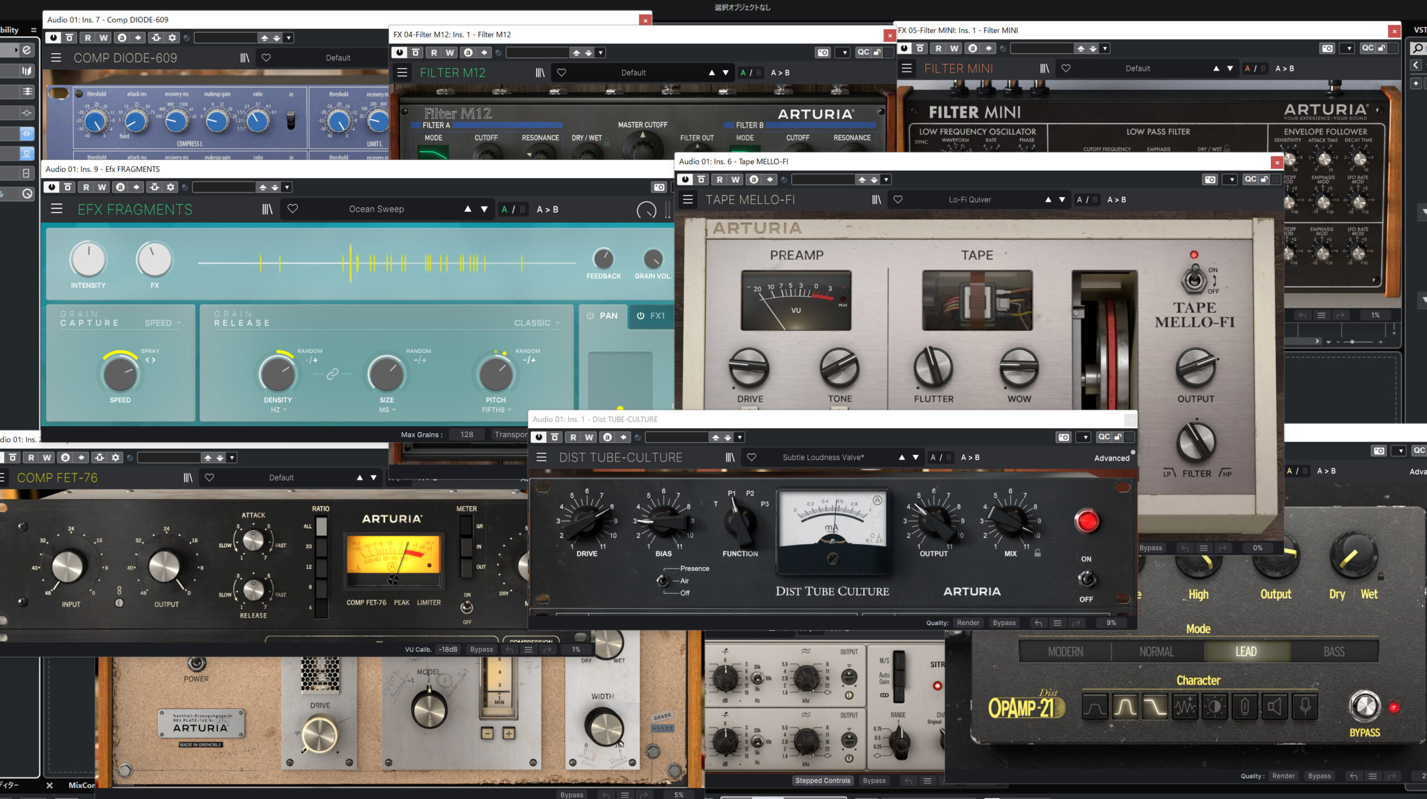This screenshot has width=1427, height=799.
Task: Take snapshot in Filter M12 window
Action: click(823, 52)
